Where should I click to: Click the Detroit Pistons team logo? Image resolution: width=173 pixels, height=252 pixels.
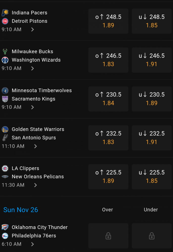[x=5, y=21]
